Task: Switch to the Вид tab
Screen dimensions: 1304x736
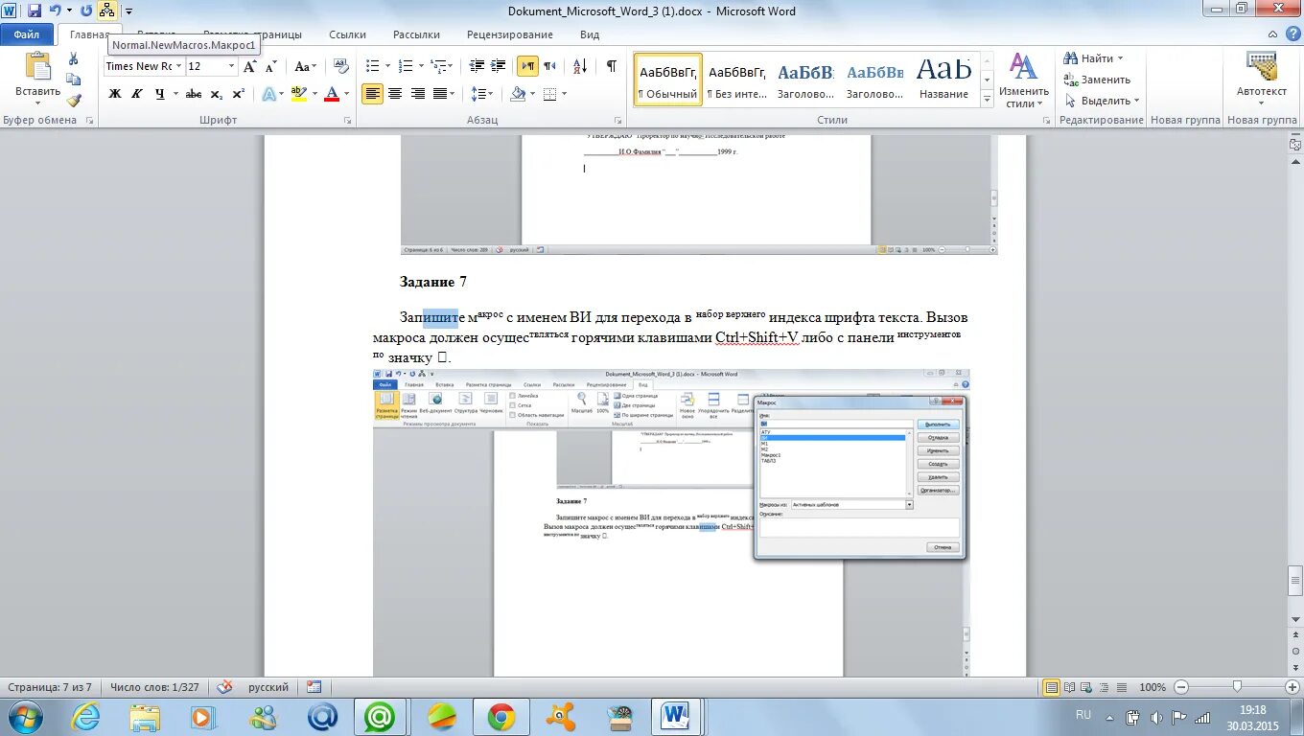Action: (x=590, y=34)
